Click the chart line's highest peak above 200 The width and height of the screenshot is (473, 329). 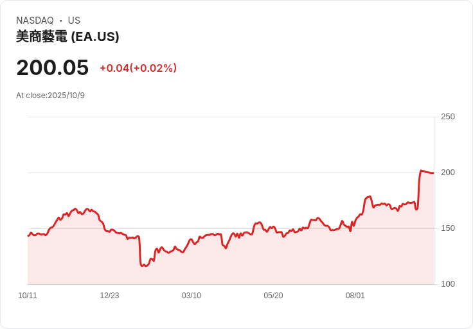(422, 171)
